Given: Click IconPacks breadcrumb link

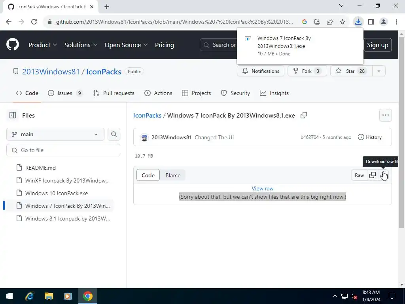Looking at the screenshot, I should pyautogui.click(x=147, y=115).
